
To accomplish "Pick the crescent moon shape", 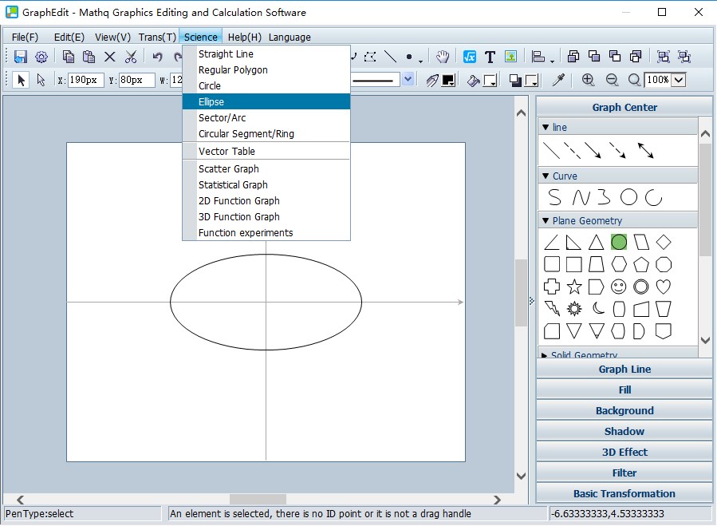I will (598, 309).
